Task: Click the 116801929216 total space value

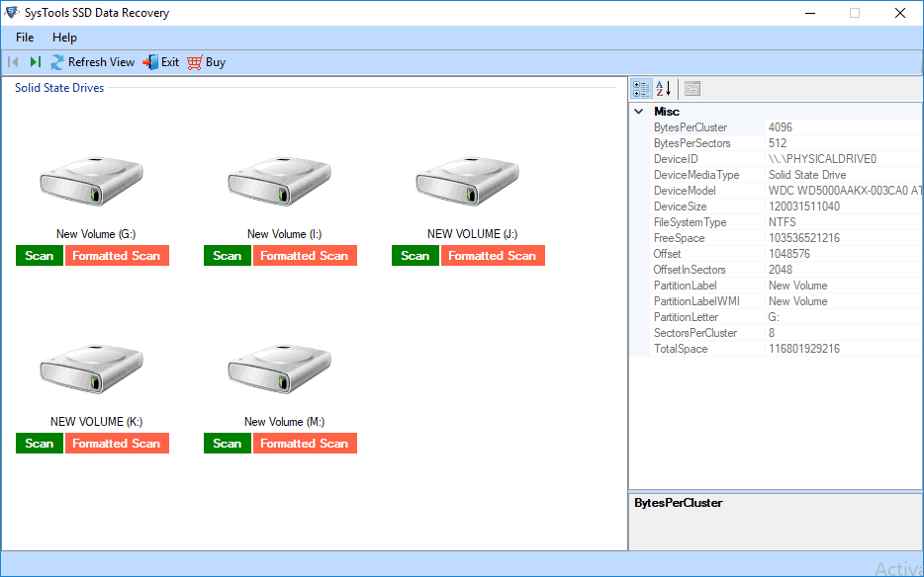Action: click(x=803, y=349)
